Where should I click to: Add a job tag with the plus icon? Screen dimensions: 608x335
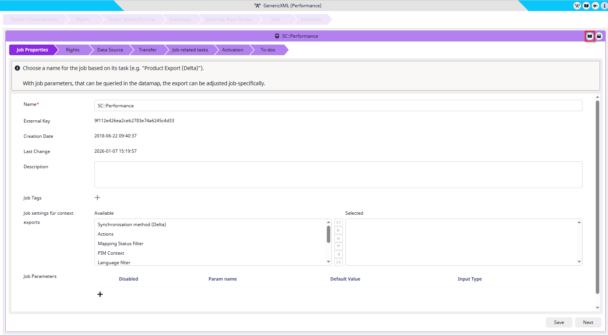(97, 198)
